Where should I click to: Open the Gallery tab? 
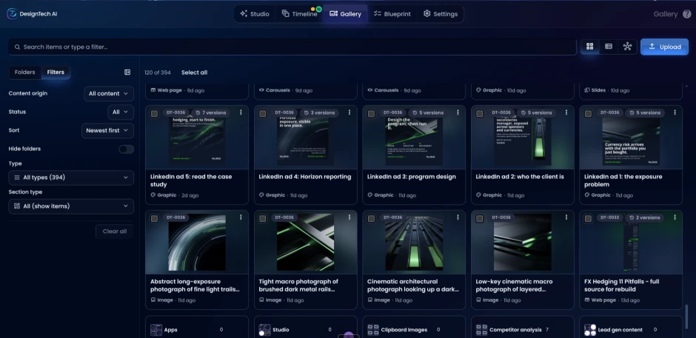[x=345, y=14]
